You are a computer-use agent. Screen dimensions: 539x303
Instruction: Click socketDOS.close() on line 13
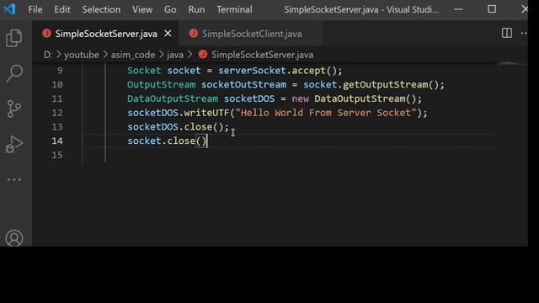(178, 127)
